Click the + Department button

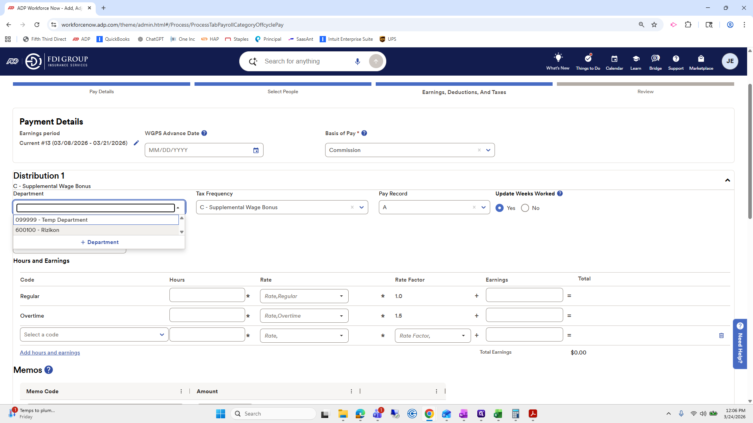[99, 242]
